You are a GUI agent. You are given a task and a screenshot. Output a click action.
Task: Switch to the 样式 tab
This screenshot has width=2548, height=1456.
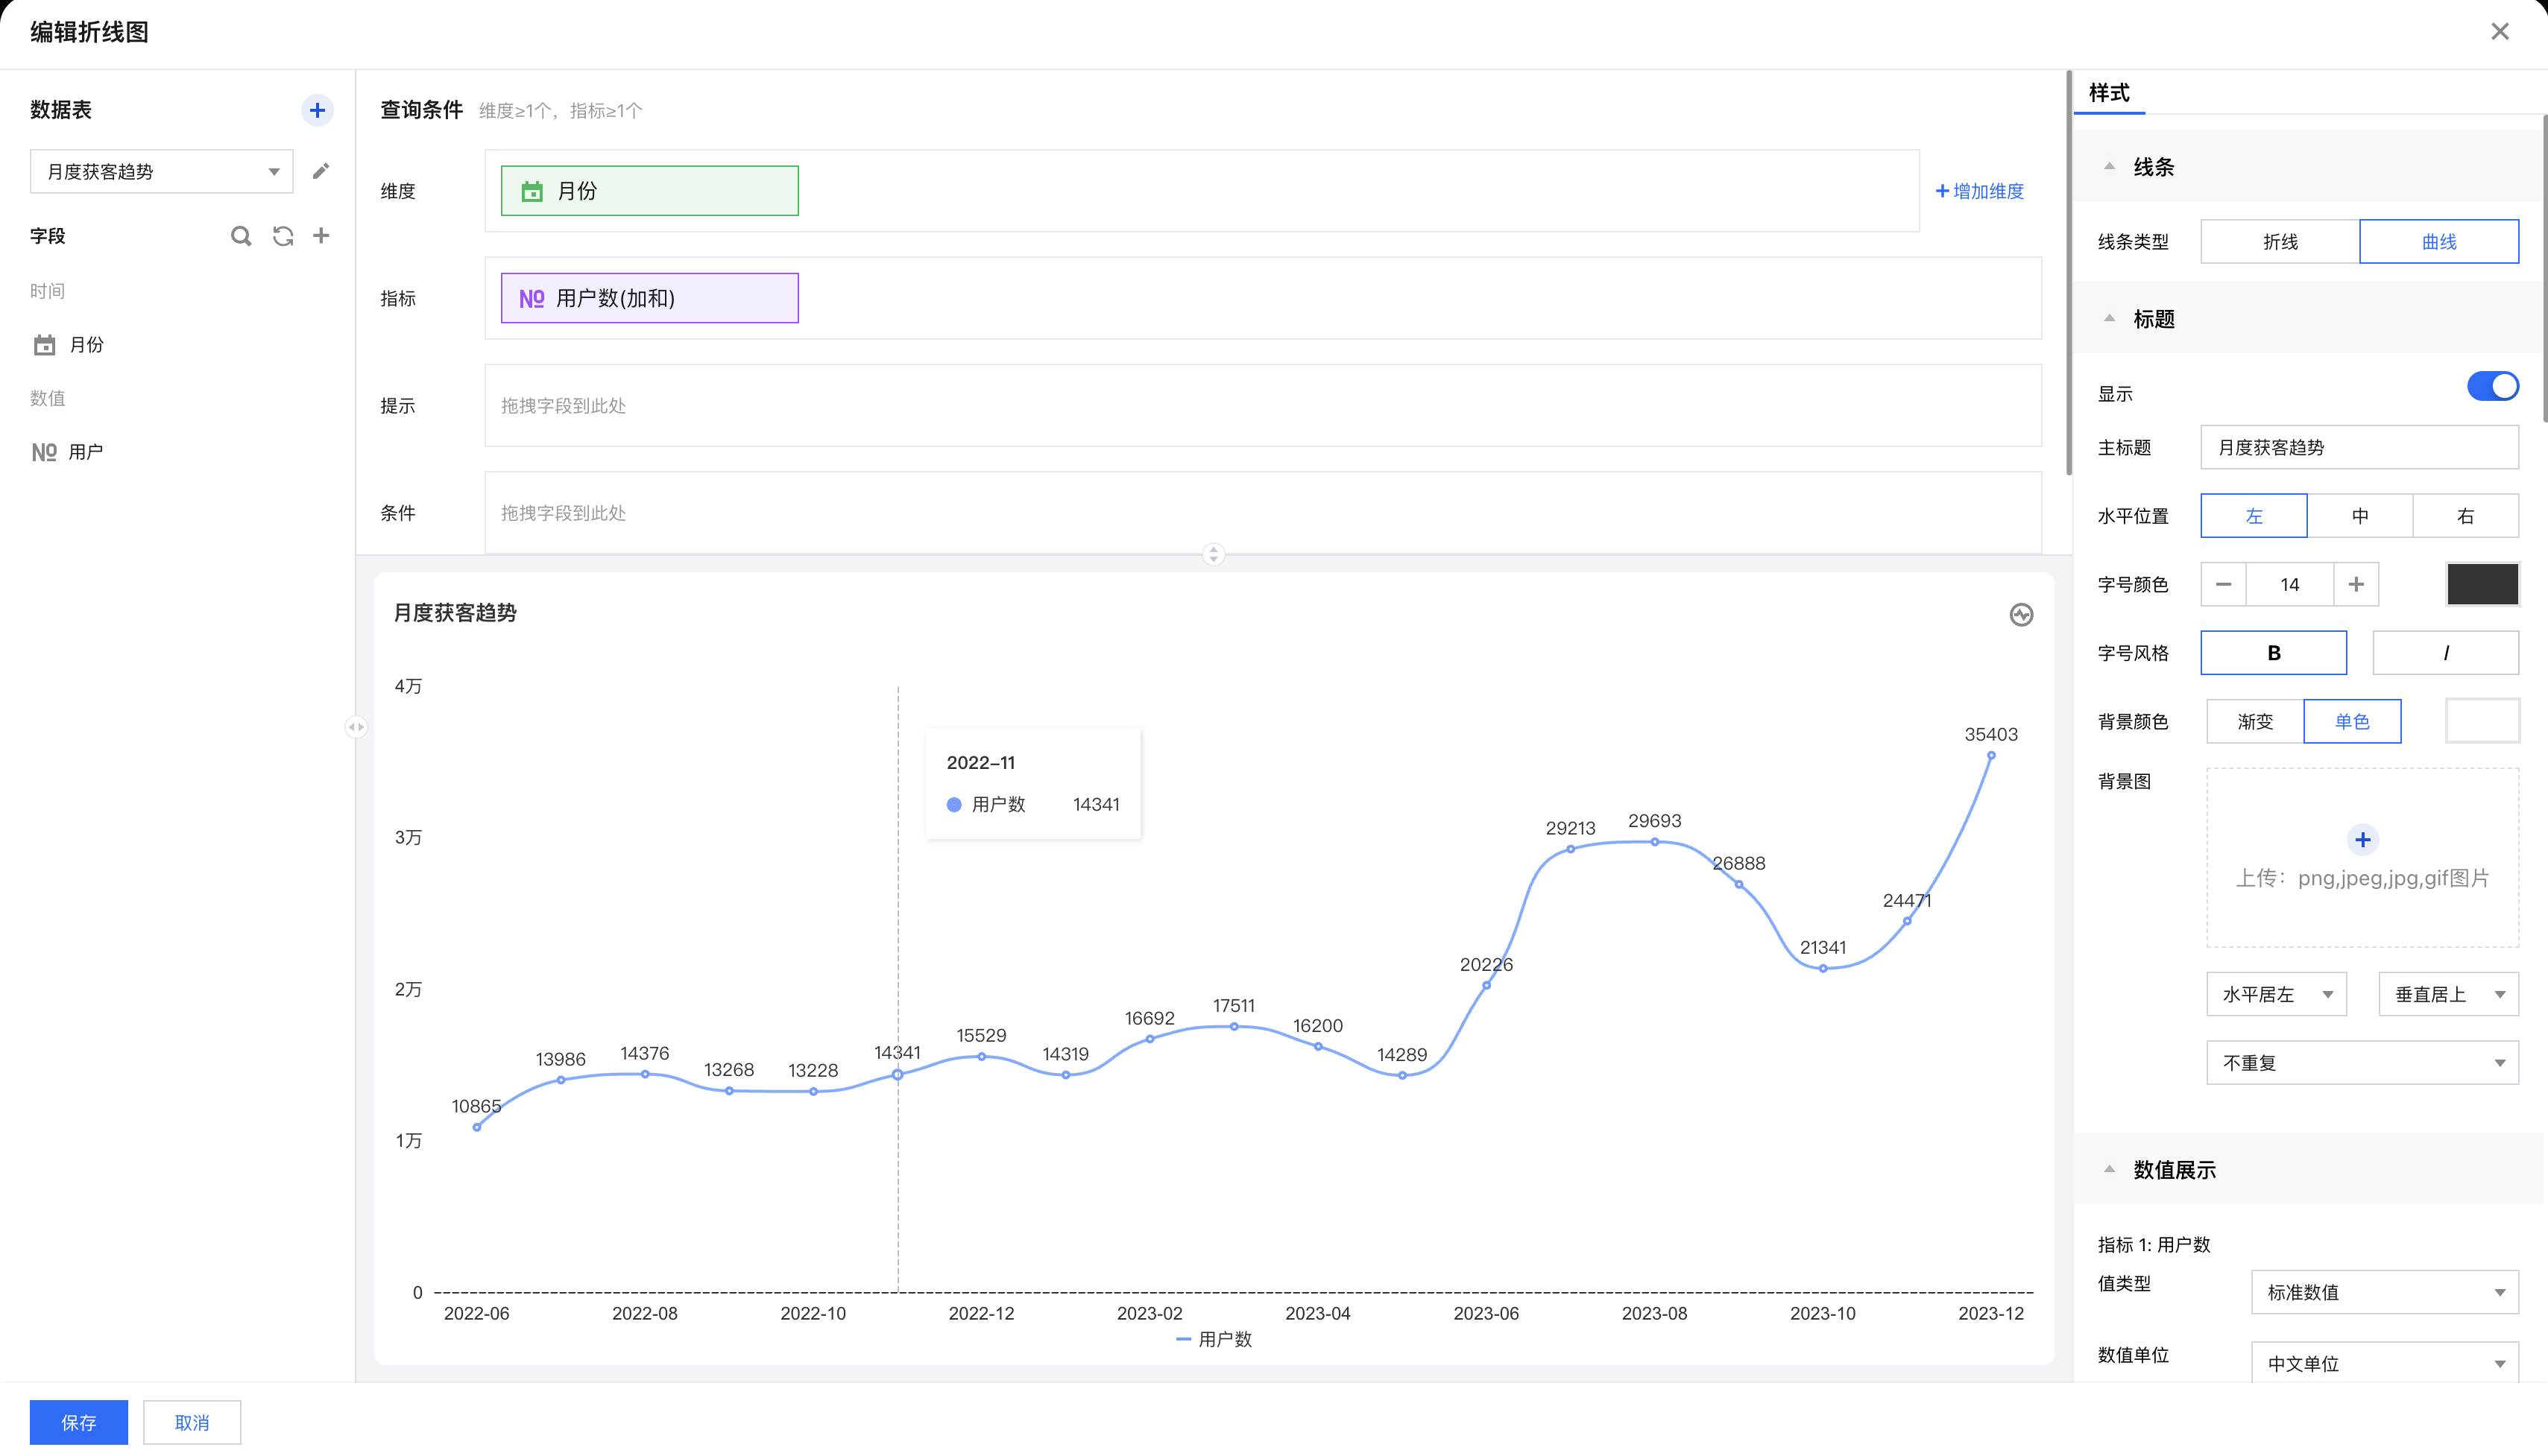[2109, 93]
